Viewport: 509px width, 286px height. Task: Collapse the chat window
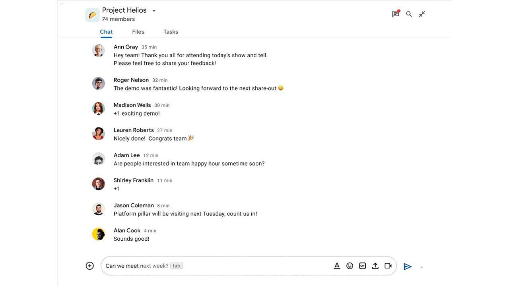422,14
